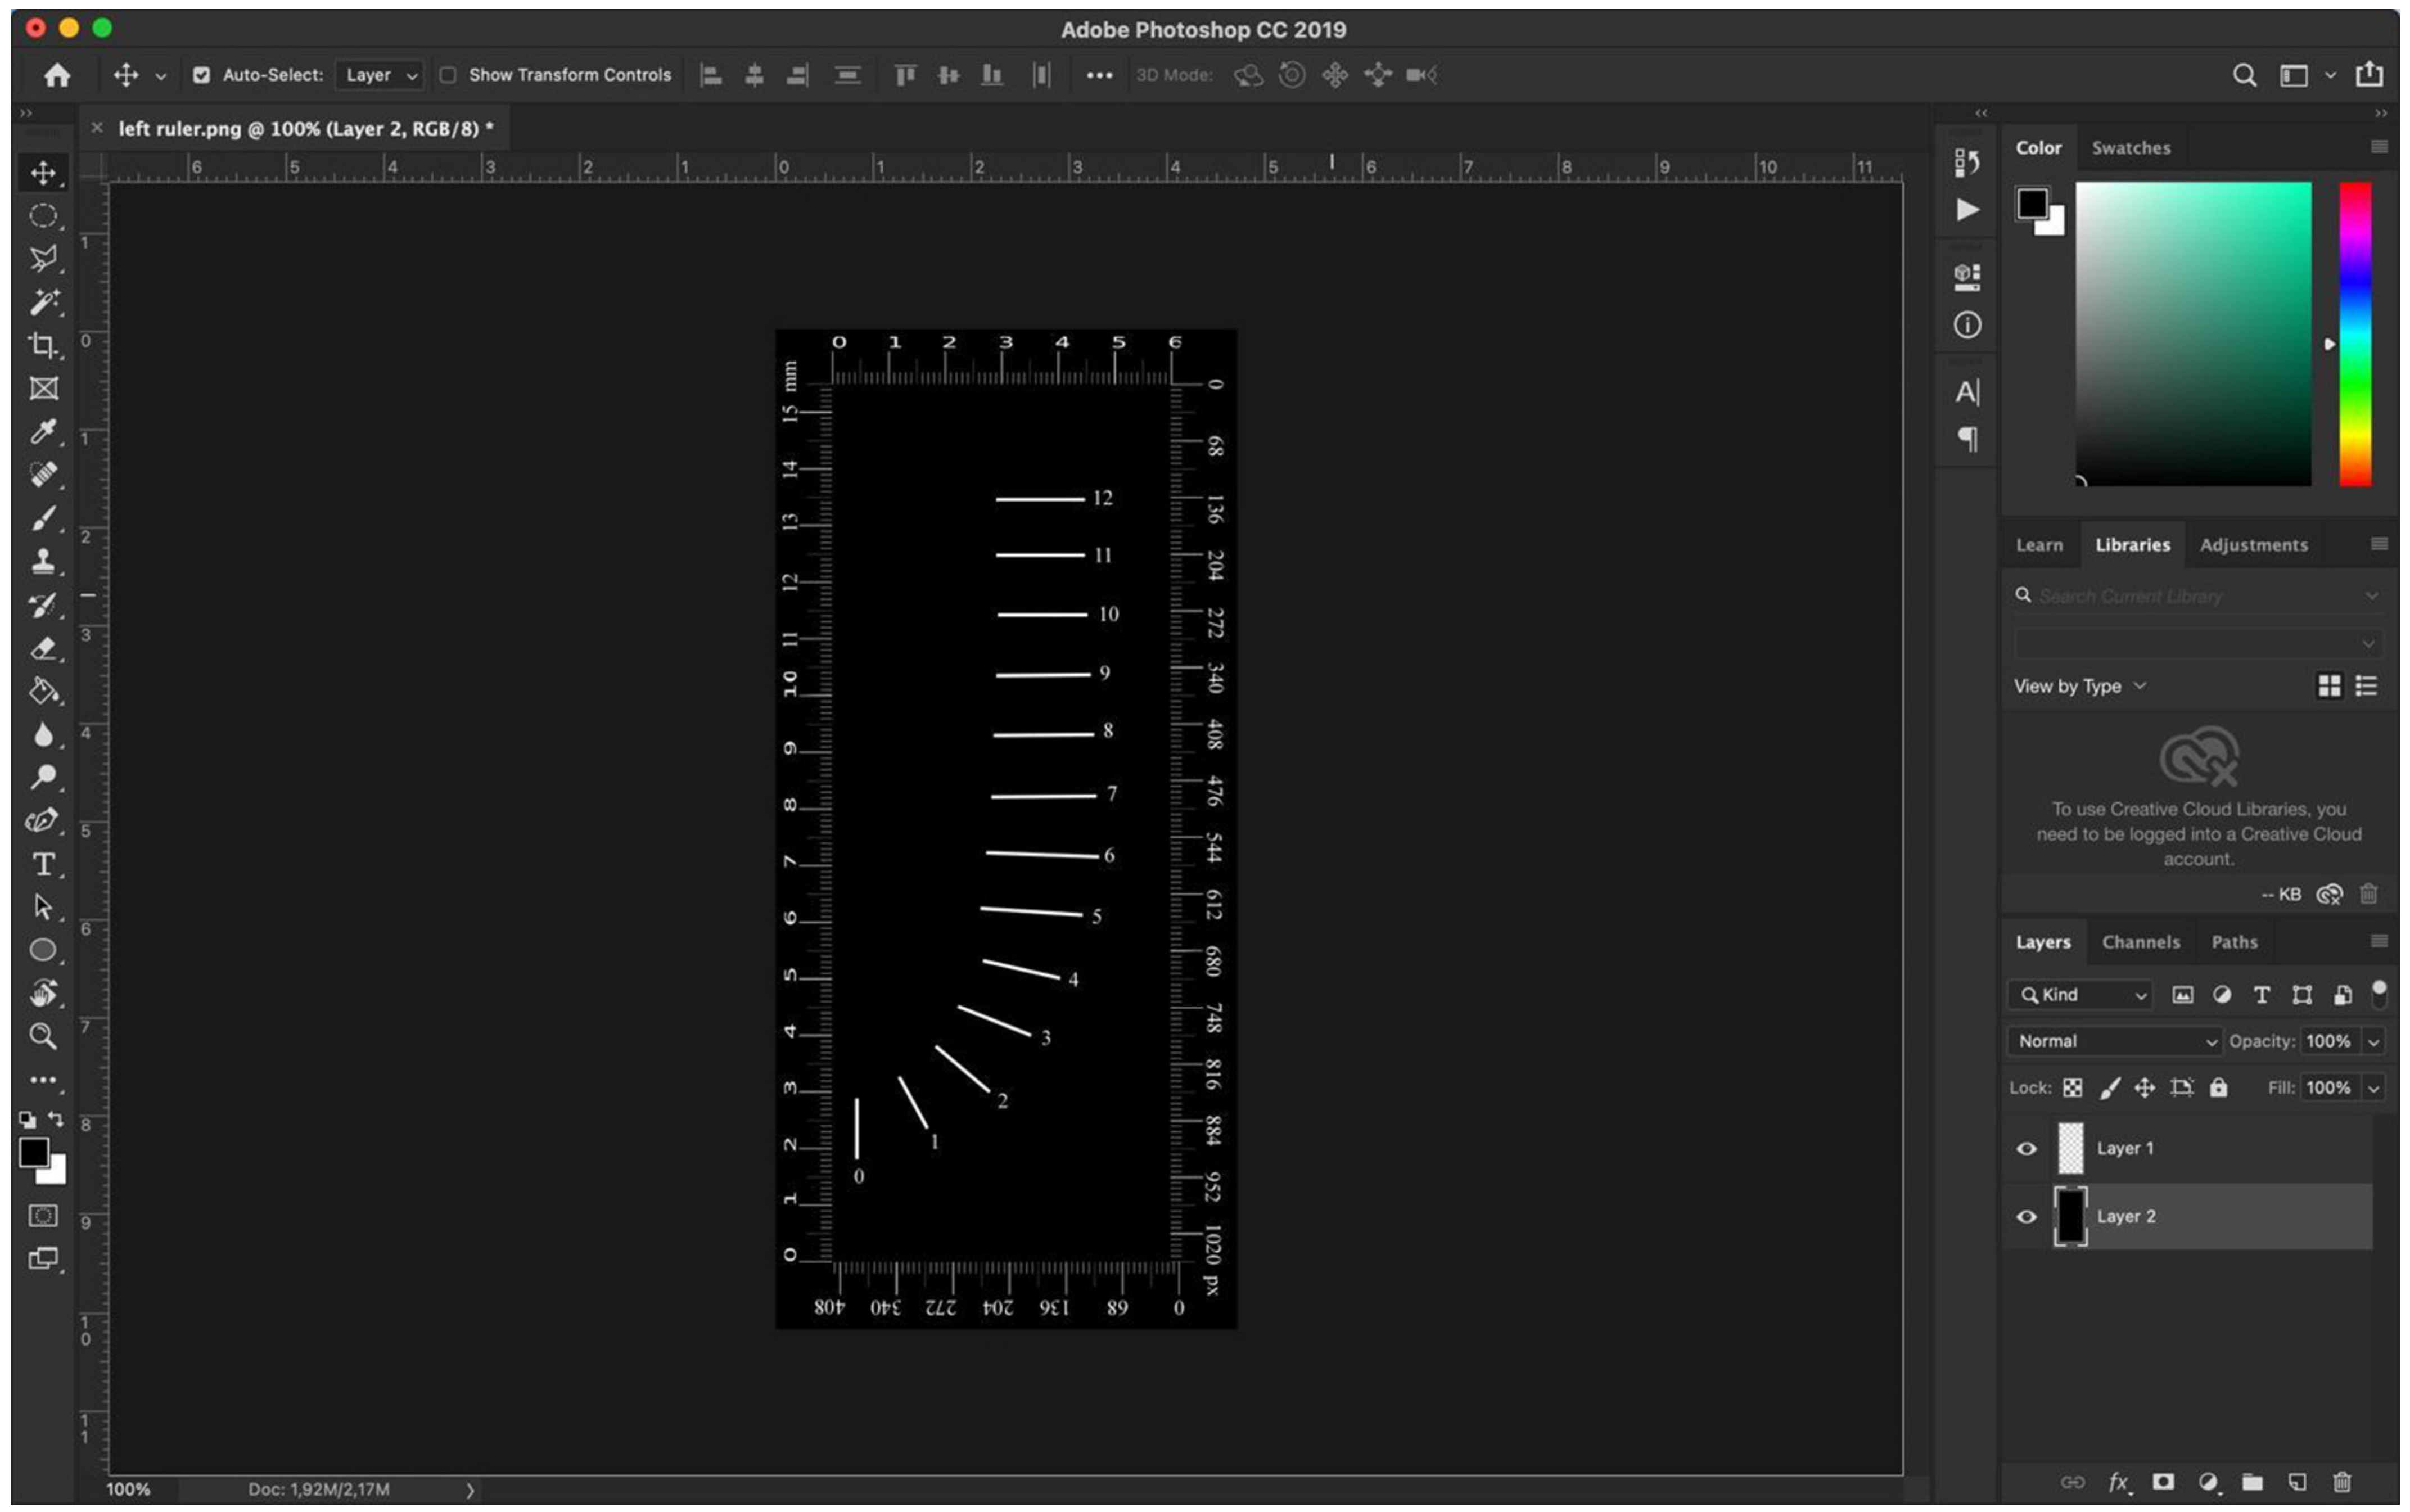Select the Eyedropper tool
This screenshot has width=2410, height=1512.
pyautogui.click(x=42, y=432)
